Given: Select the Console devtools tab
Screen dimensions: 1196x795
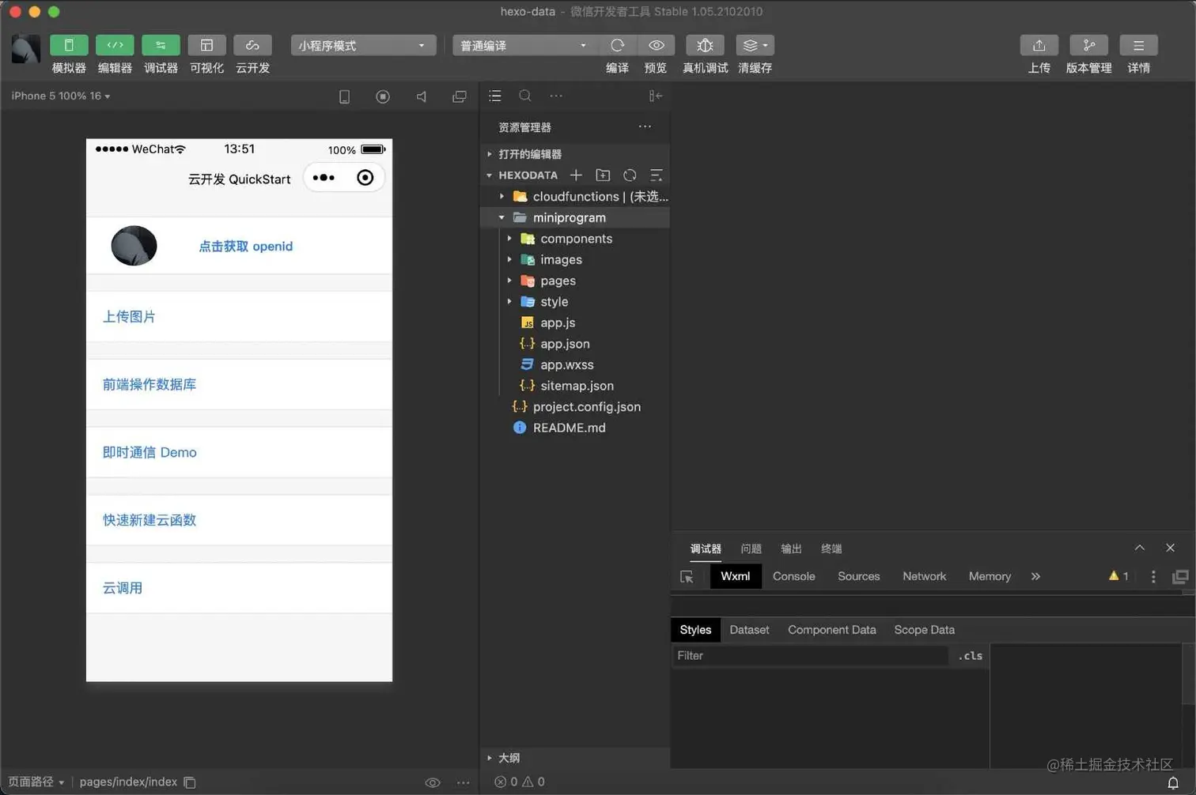Looking at the screenshot, I should (x=793, y=576).
